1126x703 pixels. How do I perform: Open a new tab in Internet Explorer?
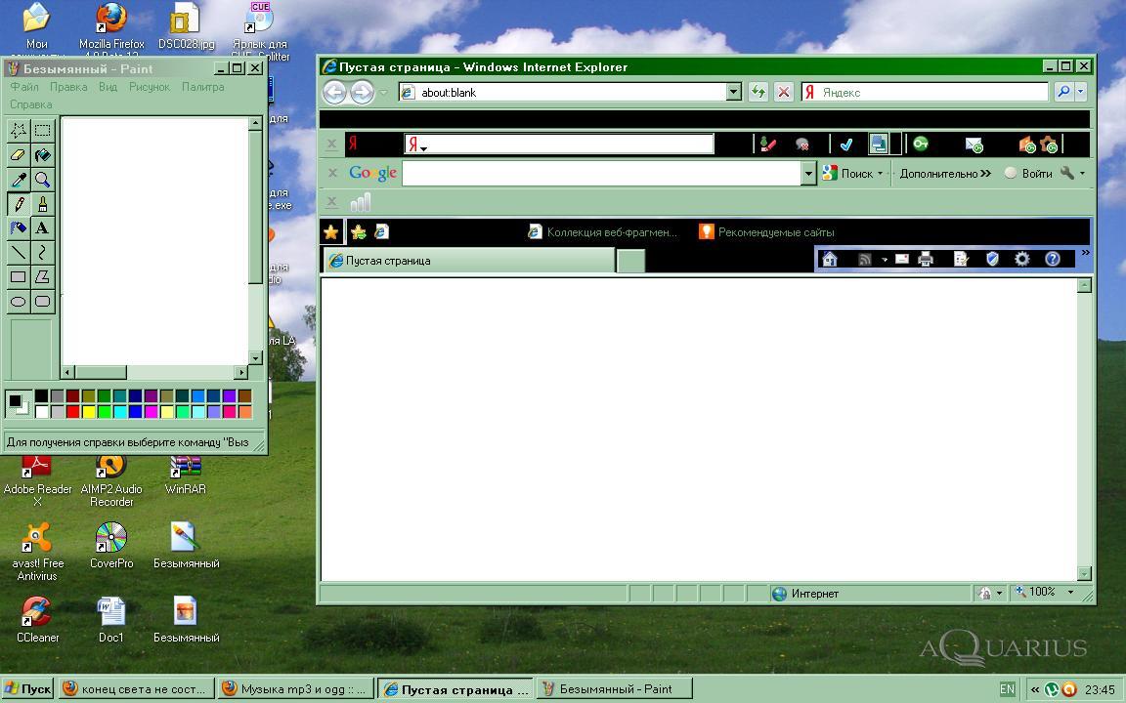(x=630, y=261)
